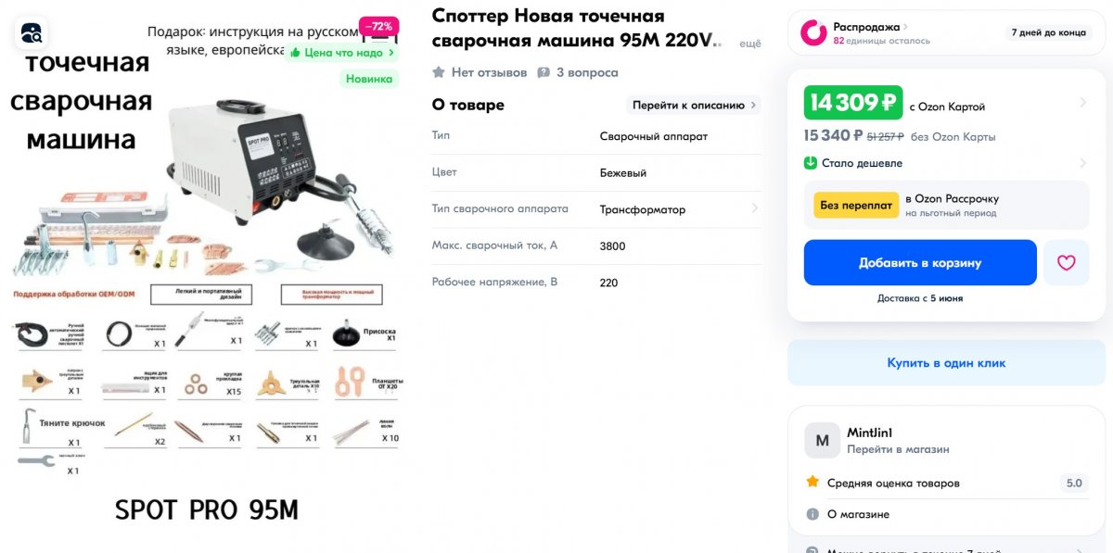This screenshot has height=553, width=1113.
Task: Click the info icon next to "О магазине"
Action: (x=812, y=514)
